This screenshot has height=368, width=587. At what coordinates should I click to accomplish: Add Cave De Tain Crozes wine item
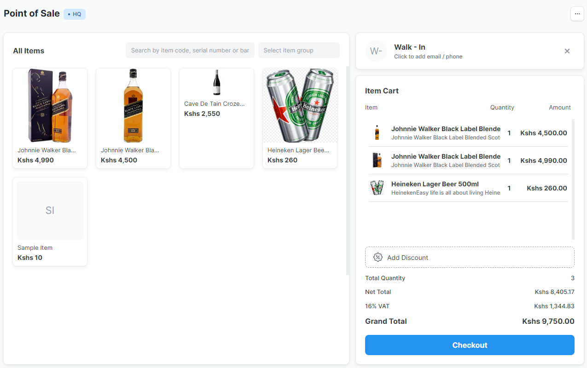(x=216, y=118)
